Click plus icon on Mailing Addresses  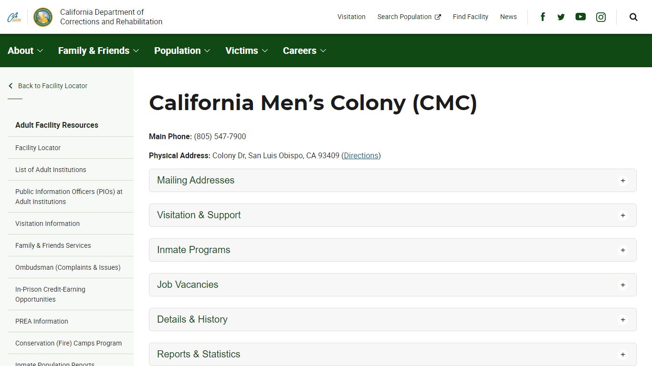(x=622, y=181)
